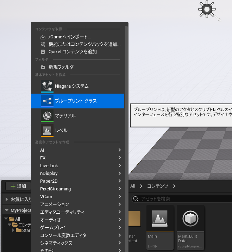Click the ブループリント クラス node icon

(47, 101)
